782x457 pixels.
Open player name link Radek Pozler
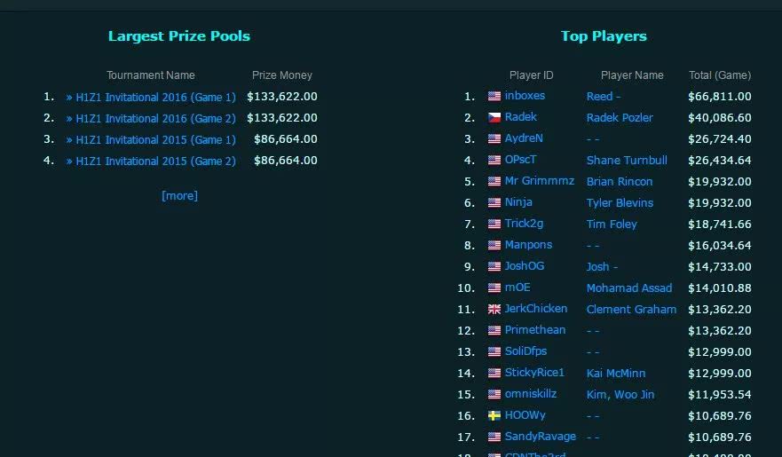click(620, 118)
